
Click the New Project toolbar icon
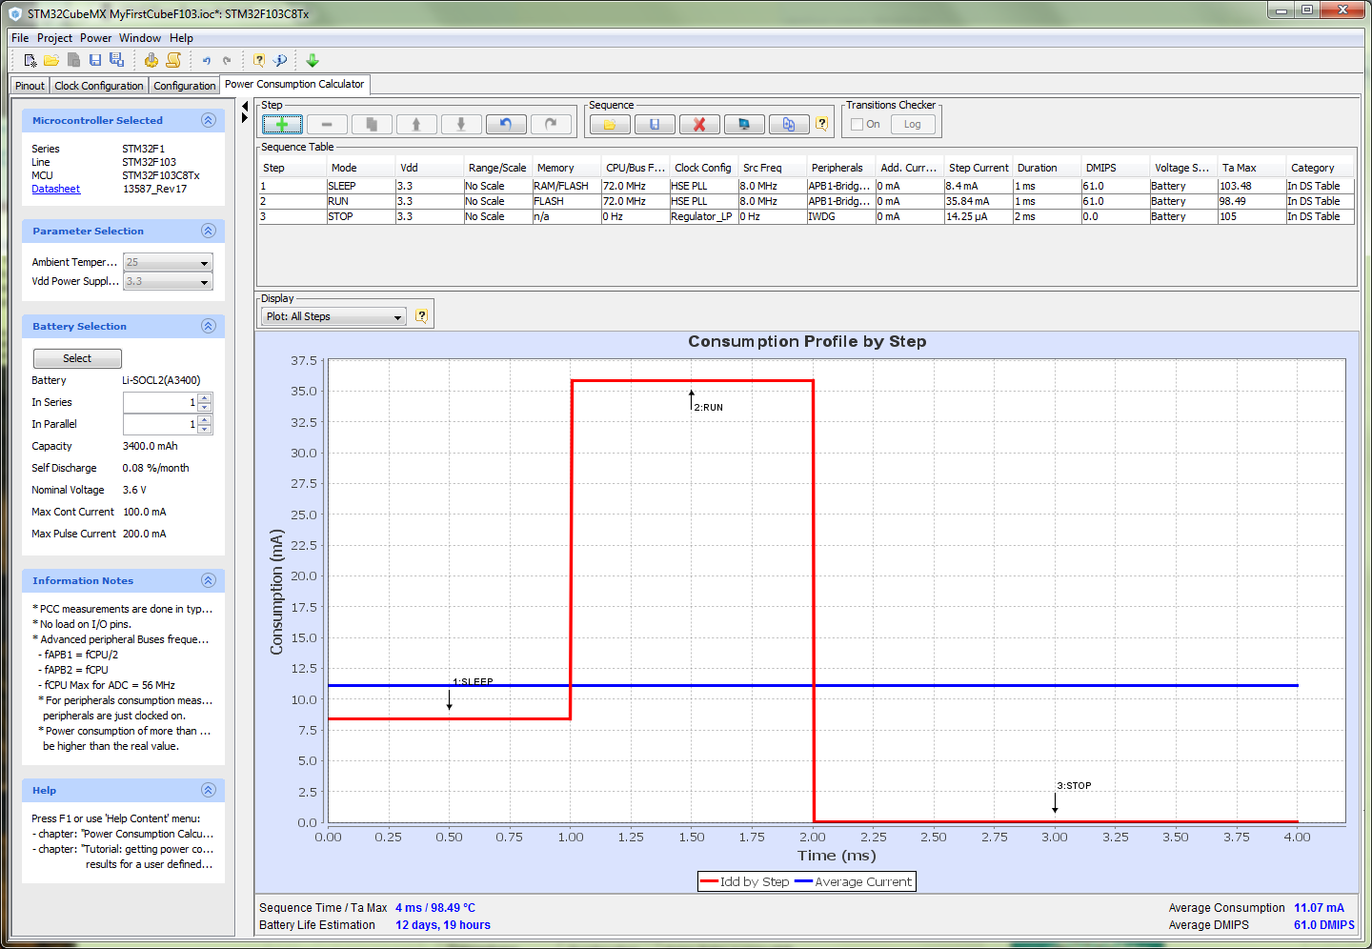[x=30, y=60]
